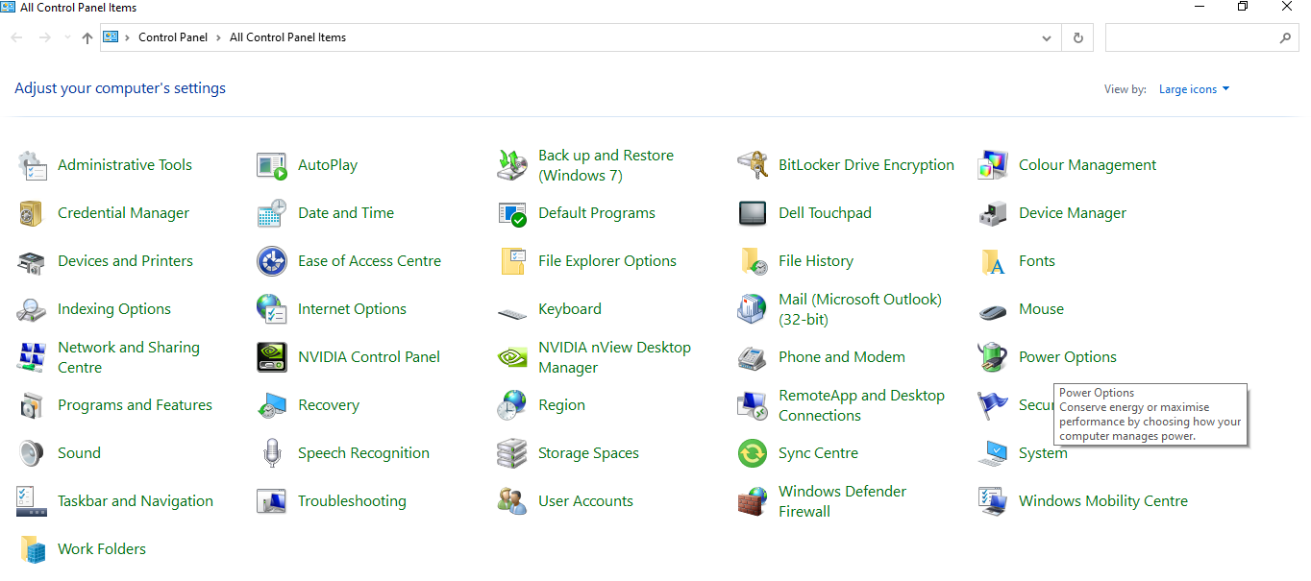Click the search magnifier icon
The image size is (1311, 581).
click(x=1286, y=38)
